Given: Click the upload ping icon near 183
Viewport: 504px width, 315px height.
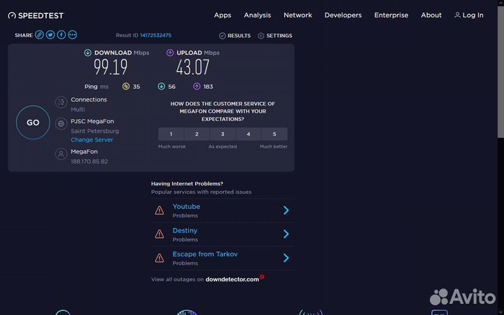Looking at the screenshot, I should (197, 87).
